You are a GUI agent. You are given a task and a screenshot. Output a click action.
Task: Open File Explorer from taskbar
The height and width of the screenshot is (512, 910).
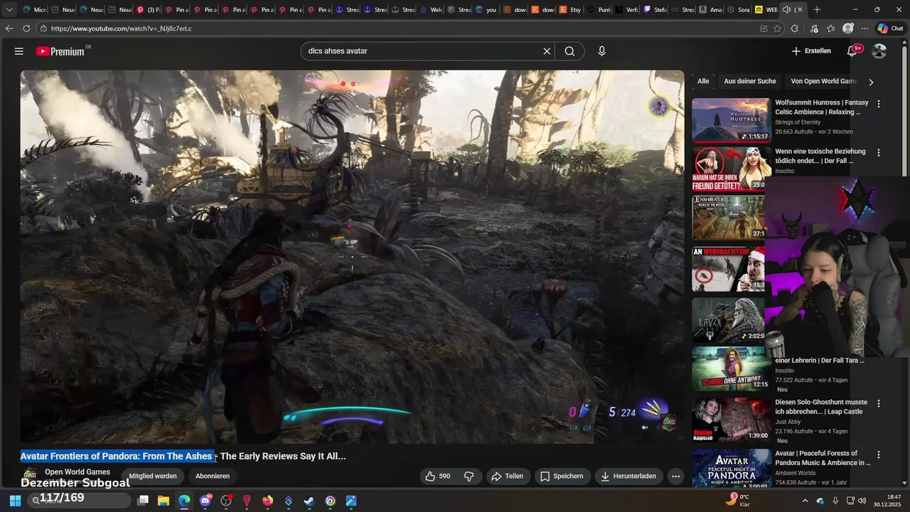point(163,501)
